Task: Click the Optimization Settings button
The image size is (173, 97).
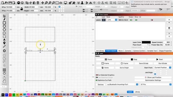Action: 153,80
